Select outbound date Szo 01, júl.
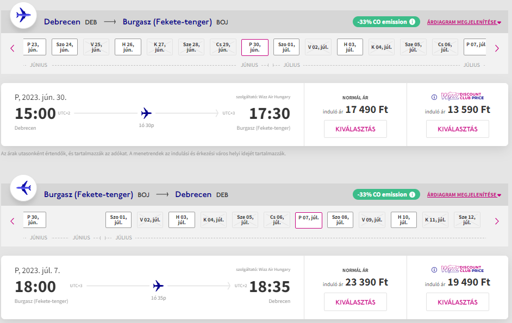Screen dimensions: 512x323 tap(286, 47)
